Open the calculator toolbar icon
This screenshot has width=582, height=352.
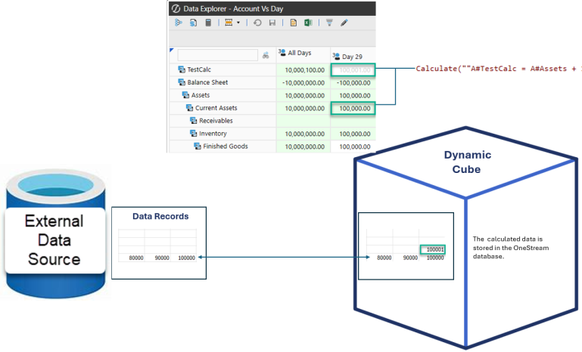pos(208,23)
